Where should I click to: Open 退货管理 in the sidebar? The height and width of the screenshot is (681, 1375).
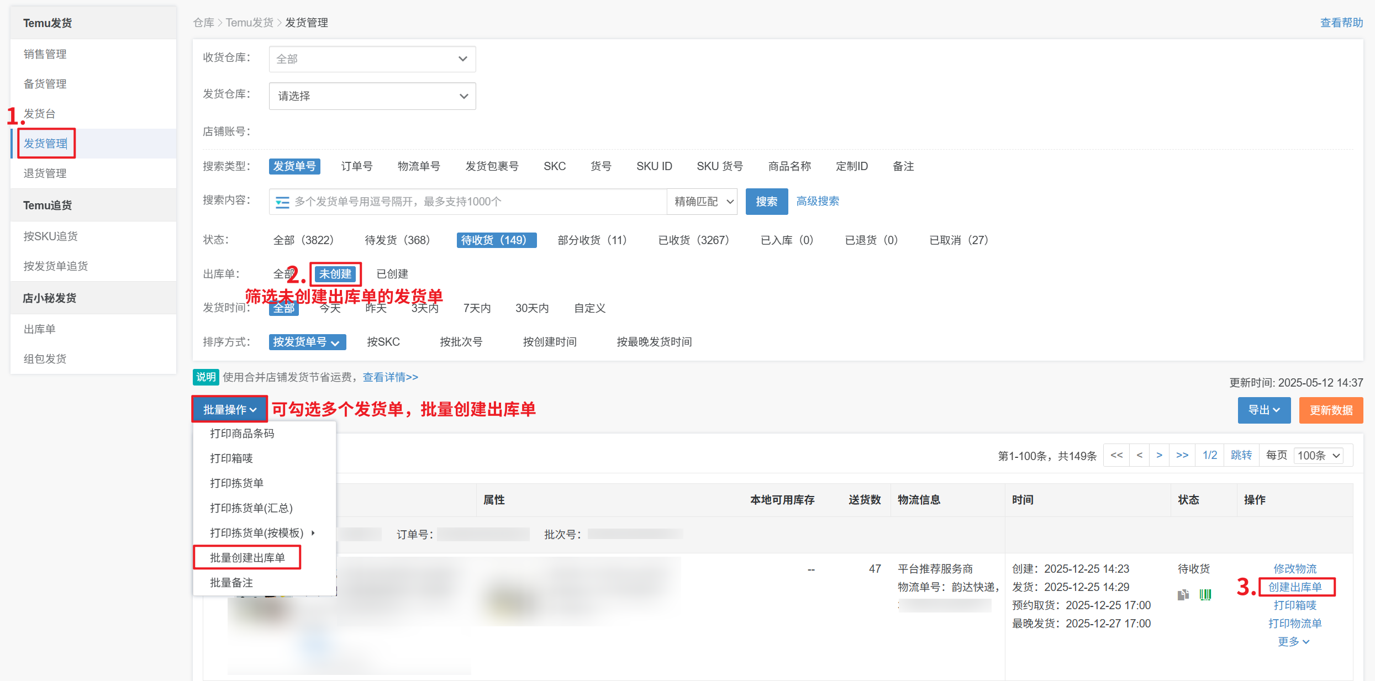click(x=45, y=173)
